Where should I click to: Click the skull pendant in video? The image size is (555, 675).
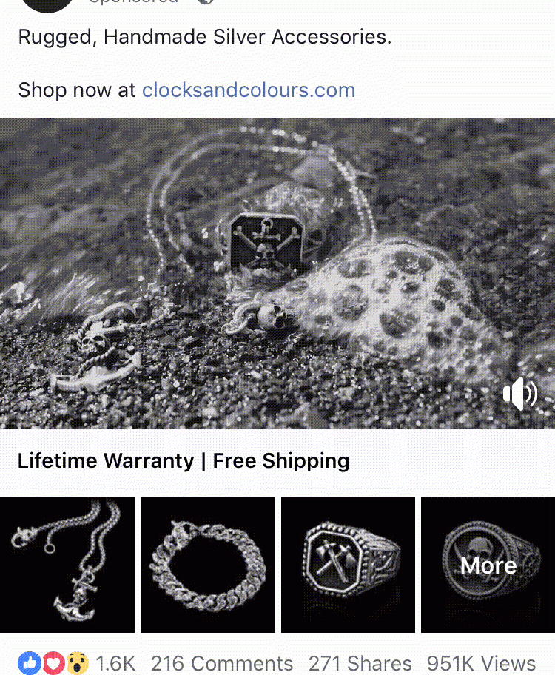pos(266,242)
